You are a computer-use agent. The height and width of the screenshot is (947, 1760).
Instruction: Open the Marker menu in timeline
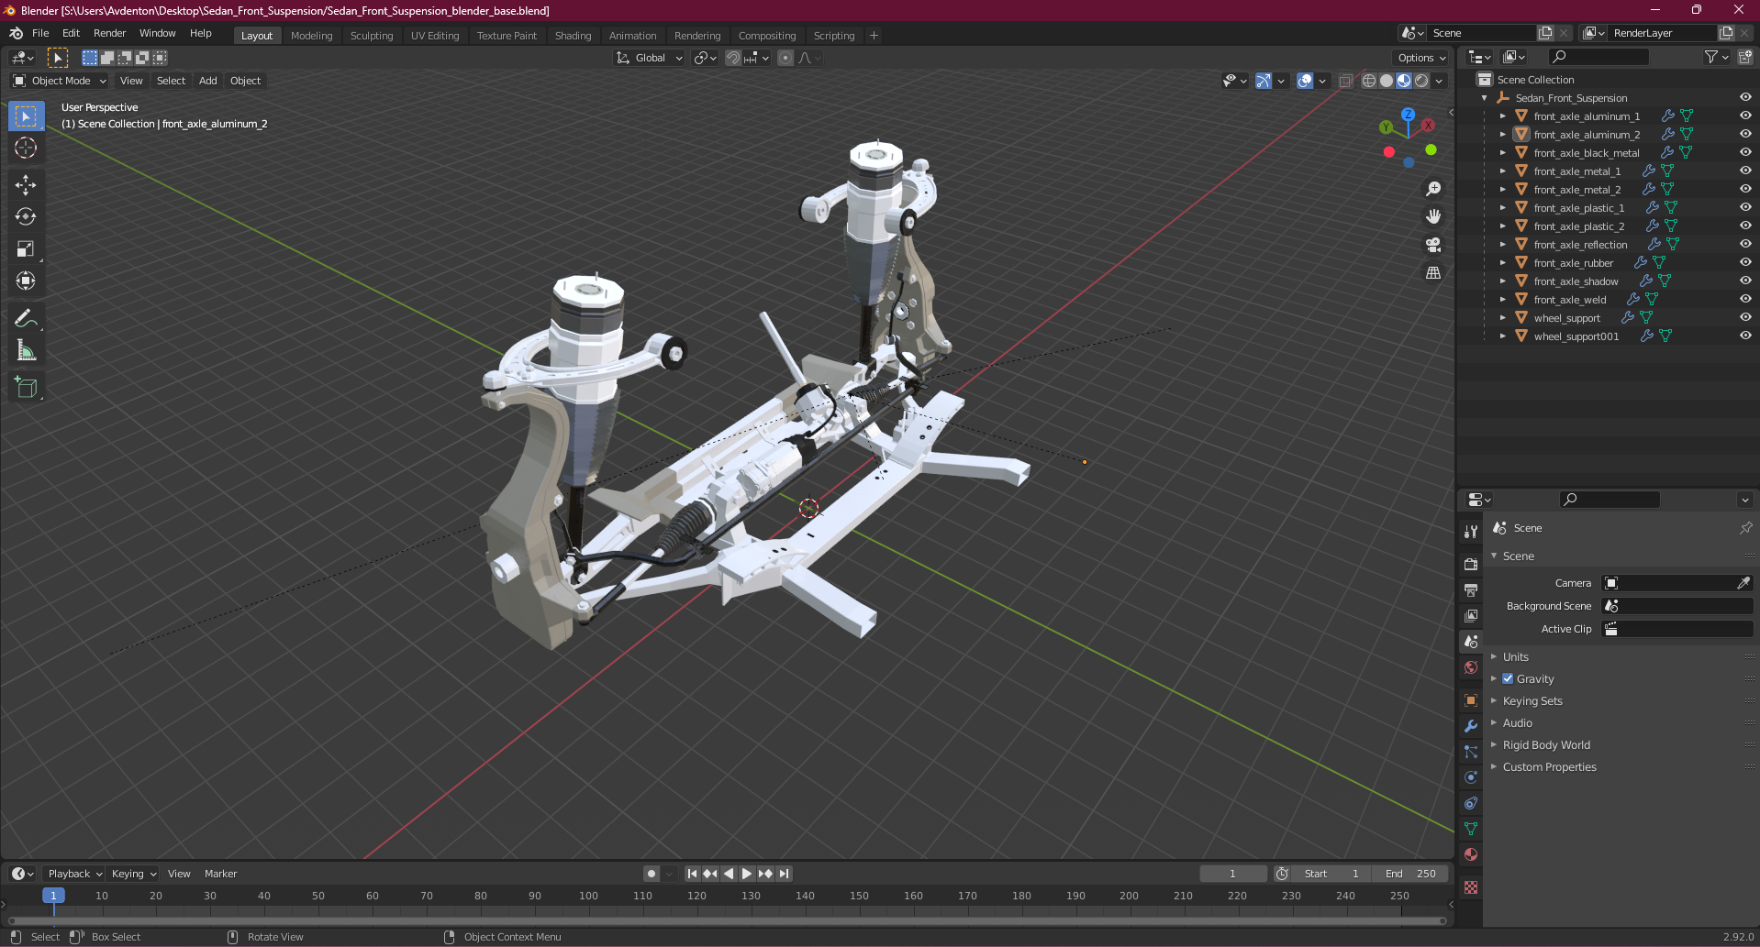click(220, 874)
